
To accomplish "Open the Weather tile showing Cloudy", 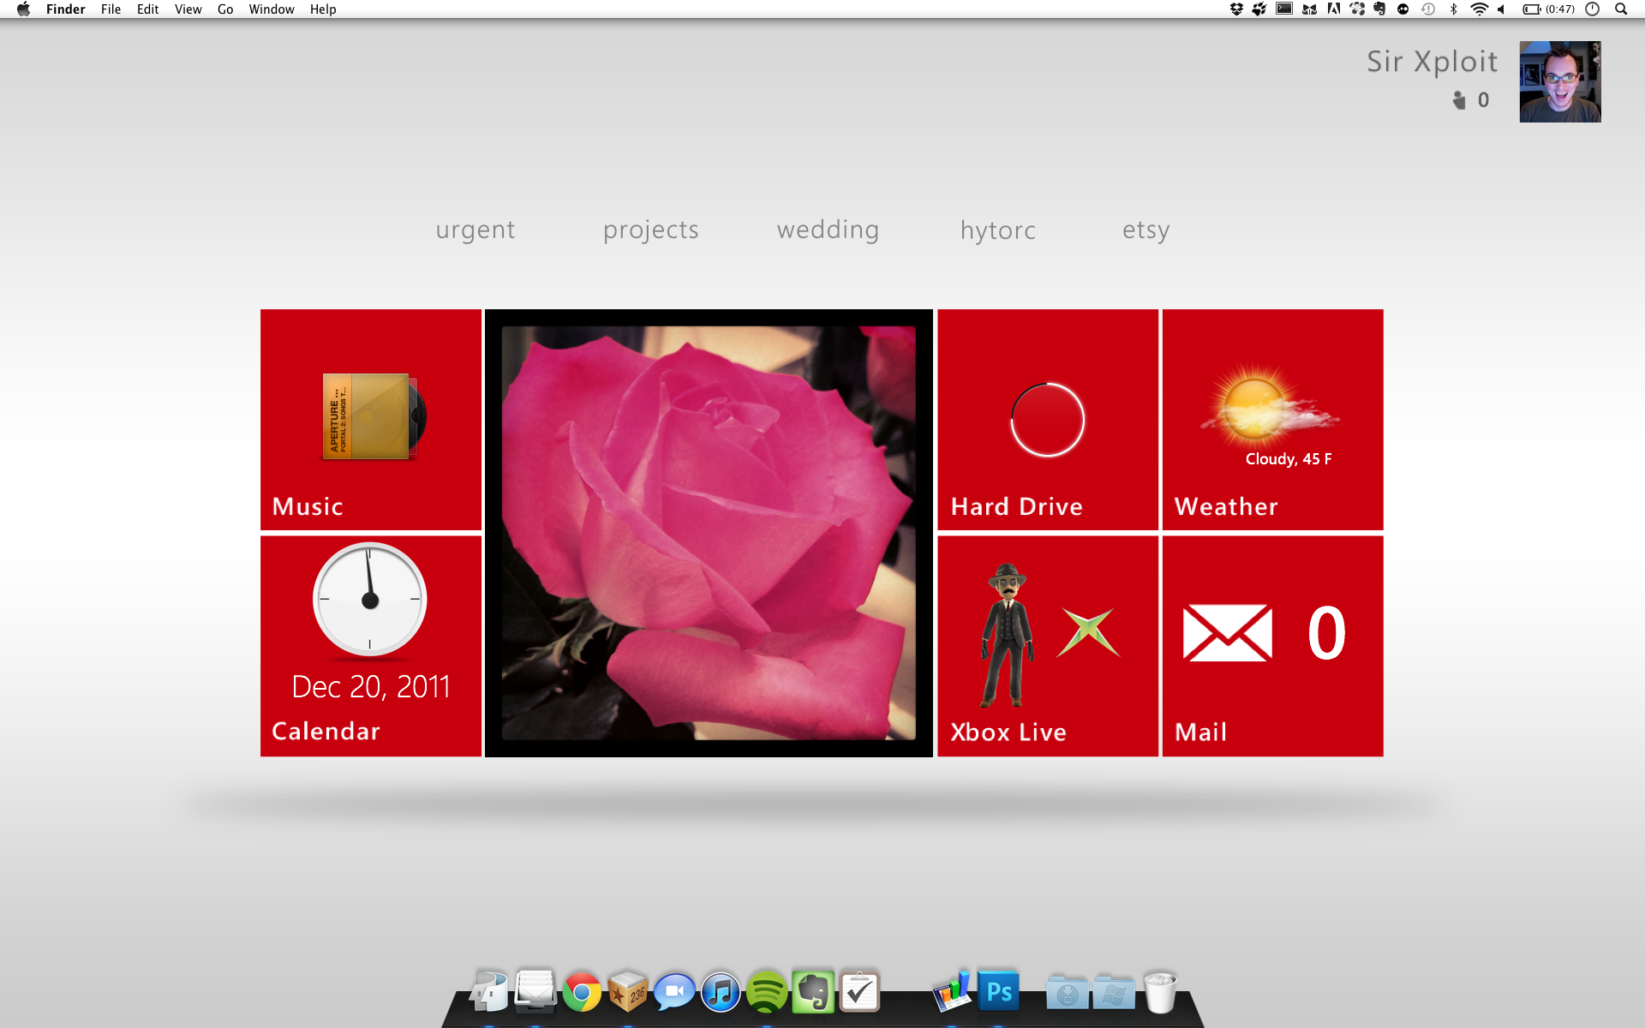I will [1272, 420].
